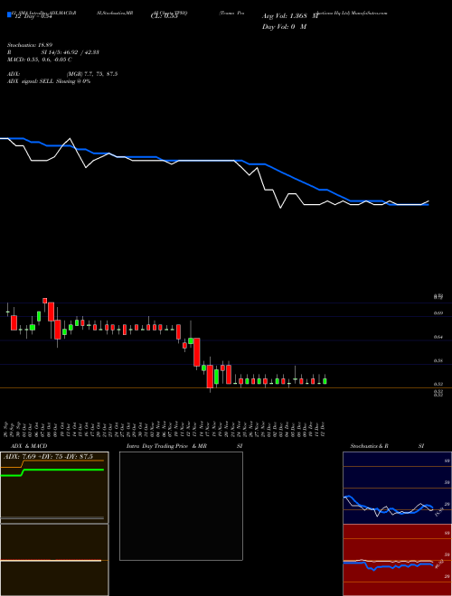This screenshot has width=452, height=596.
Task: Click the 0.64 price axis label
Action: tap(438, 337)
